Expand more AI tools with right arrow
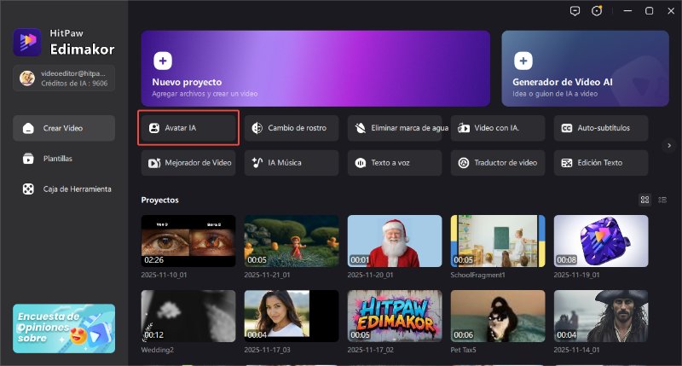 669,145
